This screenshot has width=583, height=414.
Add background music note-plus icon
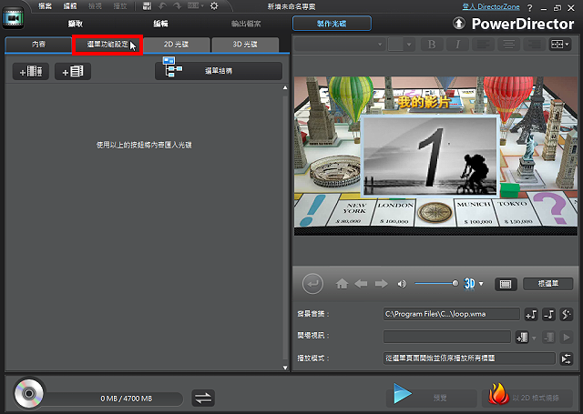click(x=531, y=315)
